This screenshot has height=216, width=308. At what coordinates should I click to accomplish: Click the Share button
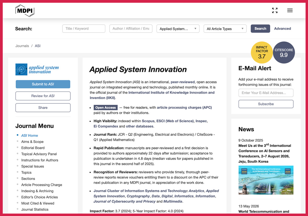tap(43, 108)
